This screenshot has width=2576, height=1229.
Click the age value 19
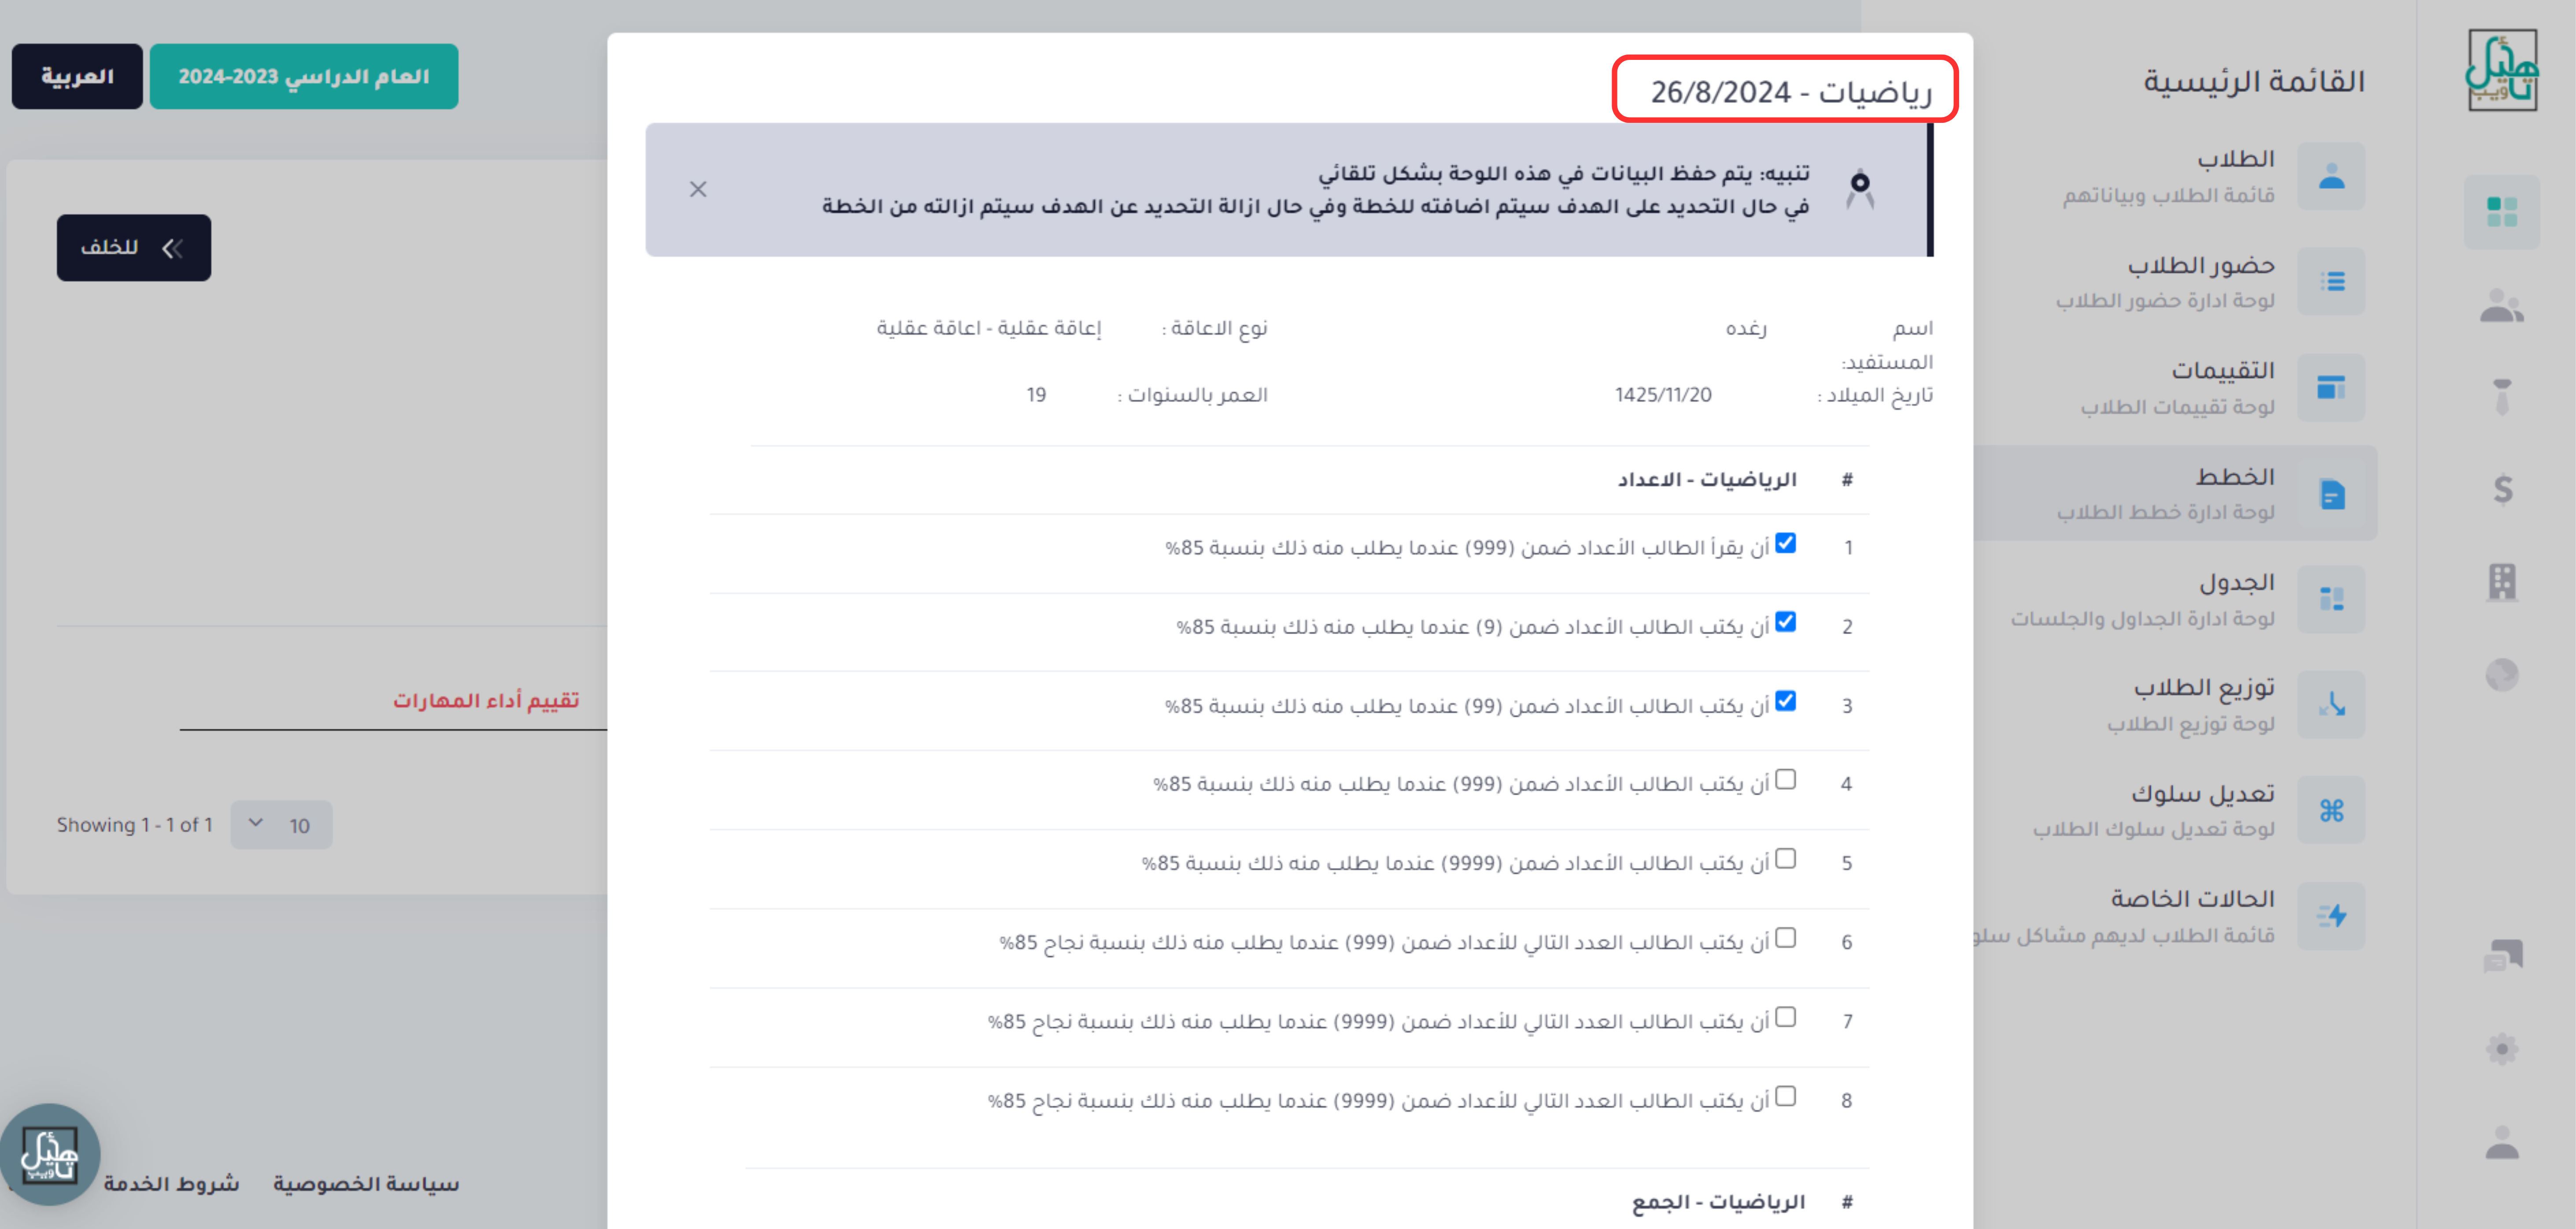coord(1036,395)
